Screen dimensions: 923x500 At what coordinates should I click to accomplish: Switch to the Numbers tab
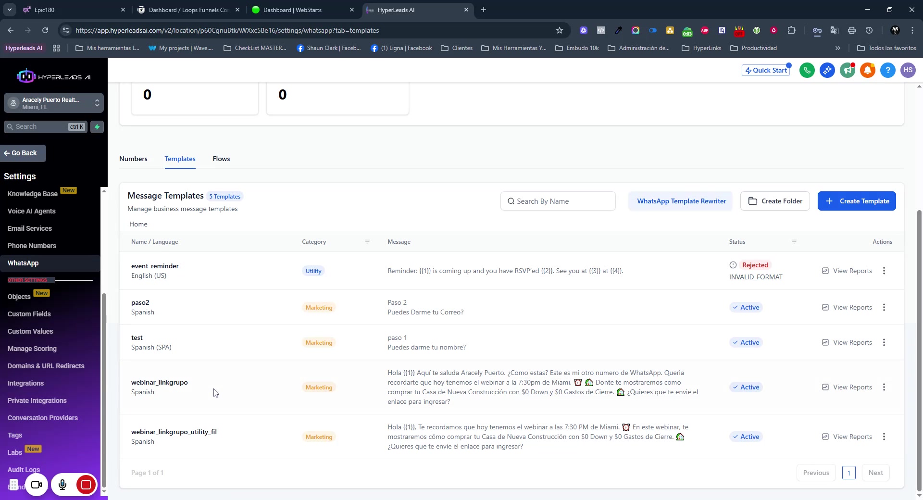pos(133,159)
